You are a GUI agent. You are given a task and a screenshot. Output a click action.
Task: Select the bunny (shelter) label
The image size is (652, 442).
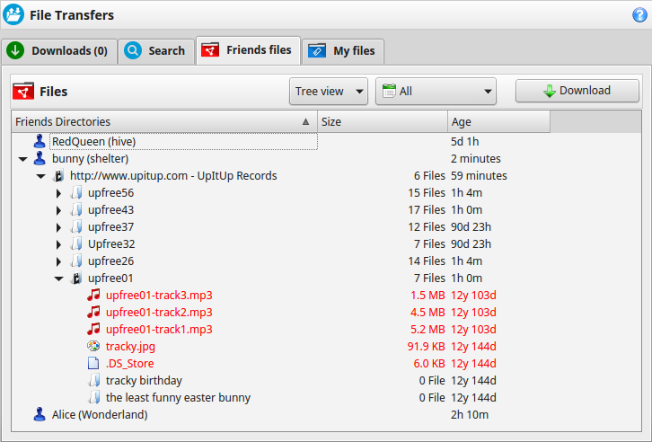click(x=90, y=158)
